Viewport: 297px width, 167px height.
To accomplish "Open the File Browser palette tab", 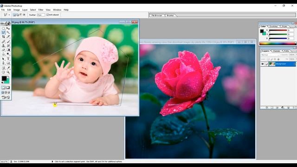I will pos(157,15).
